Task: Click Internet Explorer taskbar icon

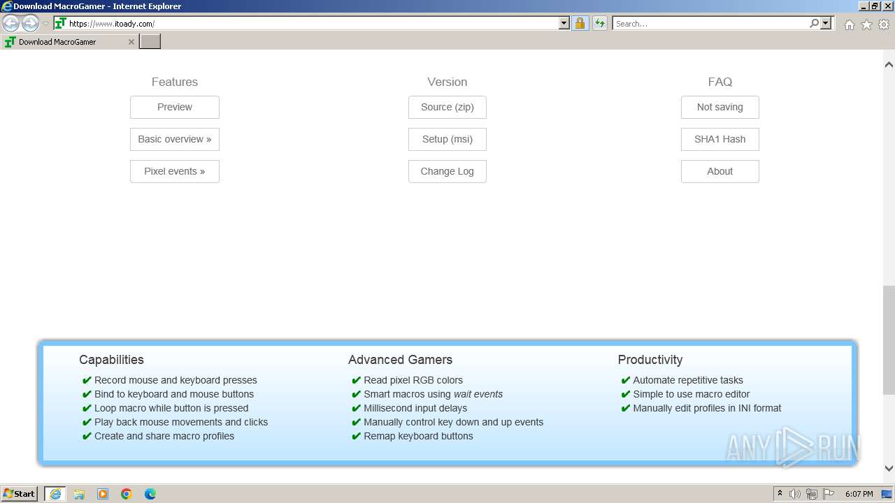Action: tap(55, 494)
